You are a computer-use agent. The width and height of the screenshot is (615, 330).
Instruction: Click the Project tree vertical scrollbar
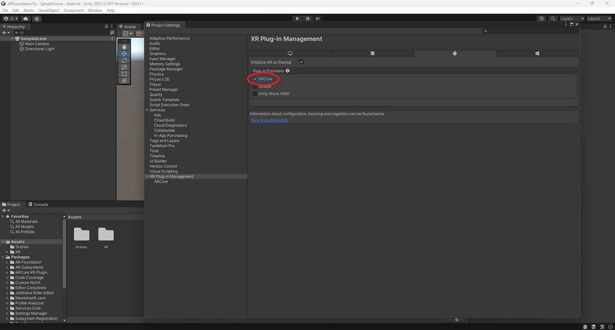coord(64,253)
